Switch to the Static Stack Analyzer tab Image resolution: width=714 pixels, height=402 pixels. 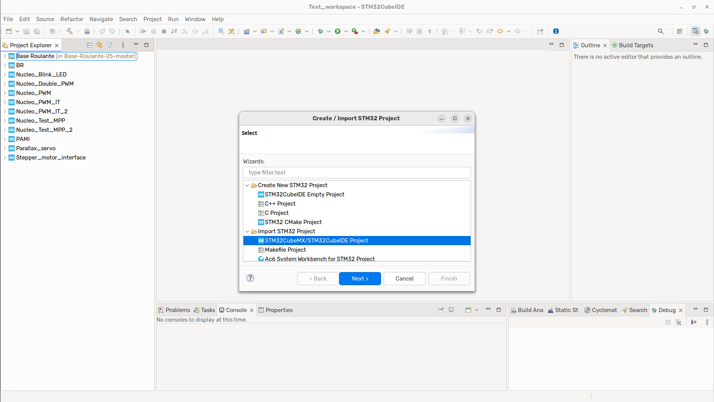(563, 310)
